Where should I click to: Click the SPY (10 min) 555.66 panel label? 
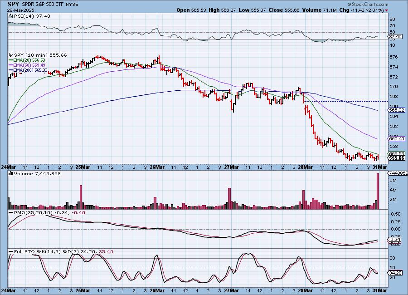pyautogui.click(x=40, y=55)
